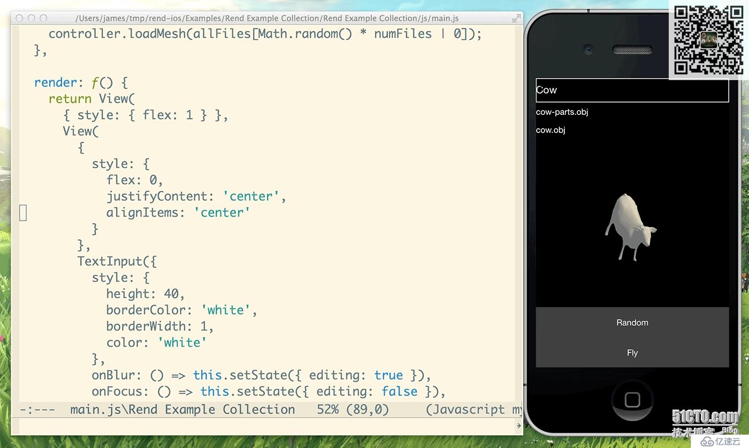749x448 pixels.
Task: Click the height: 40 line
Action: tap(146, 294)
